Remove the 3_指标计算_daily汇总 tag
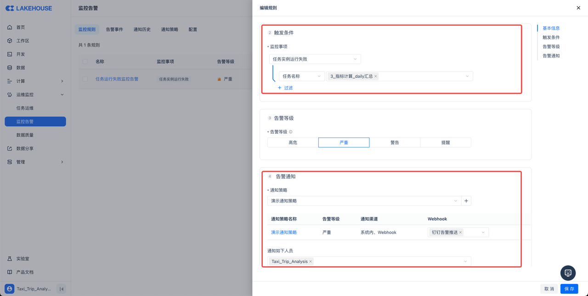The height and width of the screenshot is (296, 588). (x=375, y=76)
